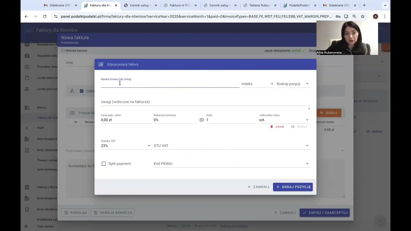Open new browser tab plus icon
Screen dimensions: 411x231
click(364, 5)
